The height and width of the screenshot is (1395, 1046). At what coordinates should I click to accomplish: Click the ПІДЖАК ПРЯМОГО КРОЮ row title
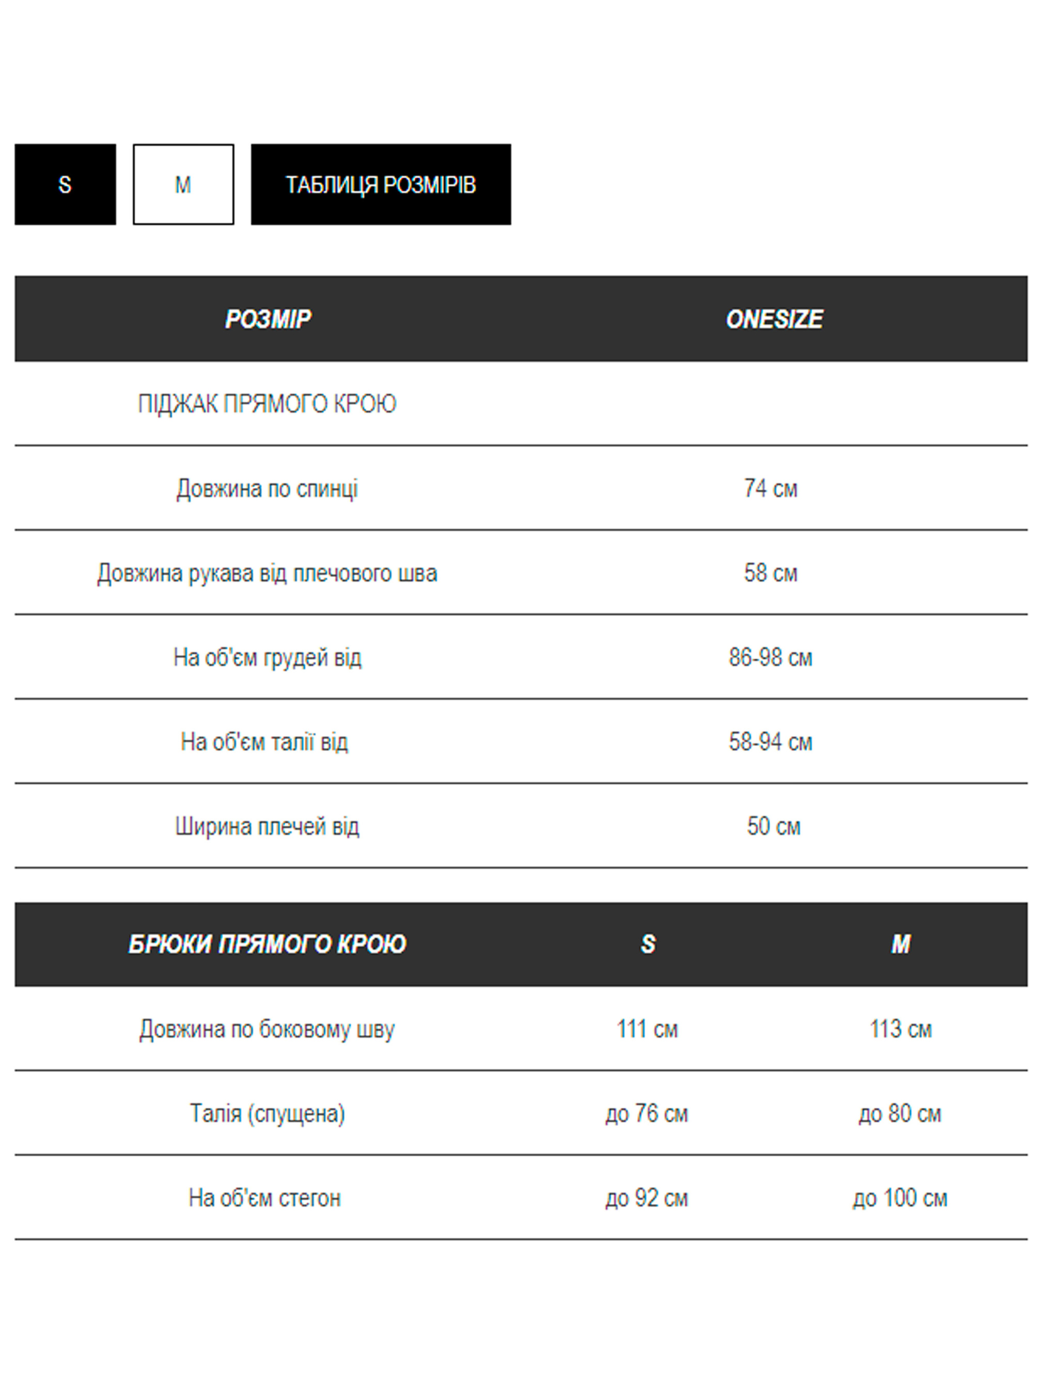tap(267, 404)
